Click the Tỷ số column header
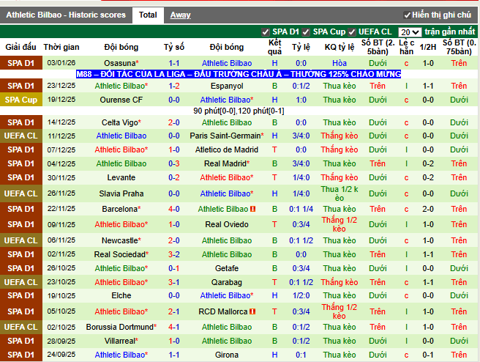Image resolution: width=480 pixels, height=362 pixels. tap(174, 47)
